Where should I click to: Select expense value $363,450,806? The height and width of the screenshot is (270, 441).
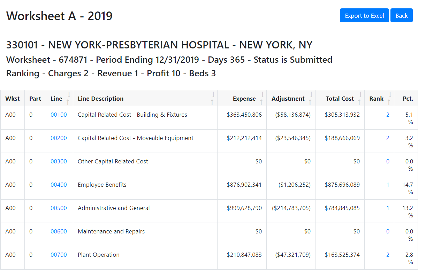coord(244,115)
